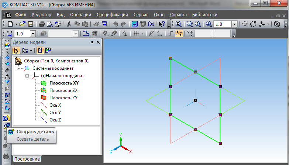Open the greyed layer combo box dropdown

pyautogui.click(x=76, y=34)
